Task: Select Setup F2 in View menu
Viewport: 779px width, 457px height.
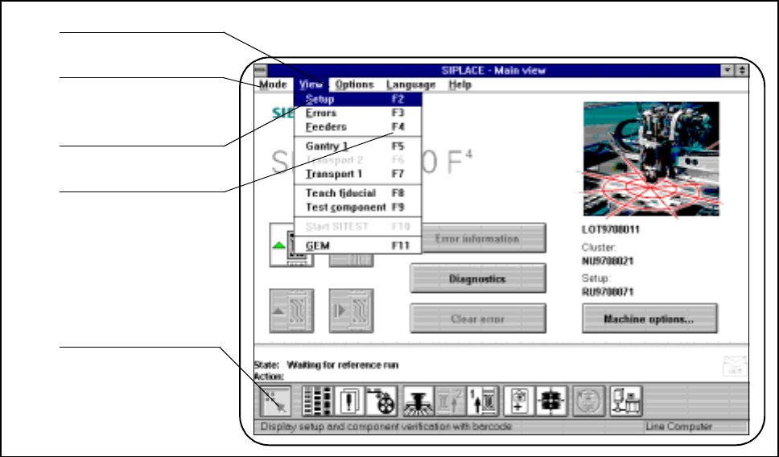Action: 357,99
